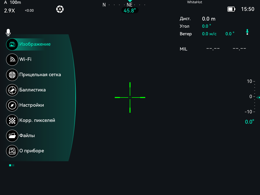This screenshot has width=260, height=195.
Task: Tap the wind direction arrow icon
Action: click(247, 32)
